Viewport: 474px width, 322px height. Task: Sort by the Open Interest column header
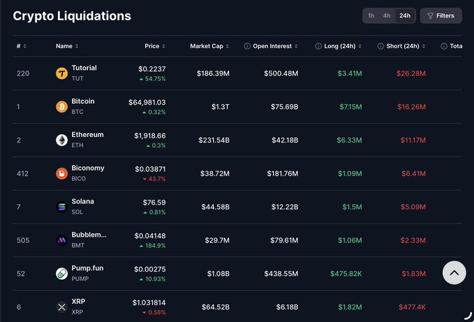click(275, 46)
